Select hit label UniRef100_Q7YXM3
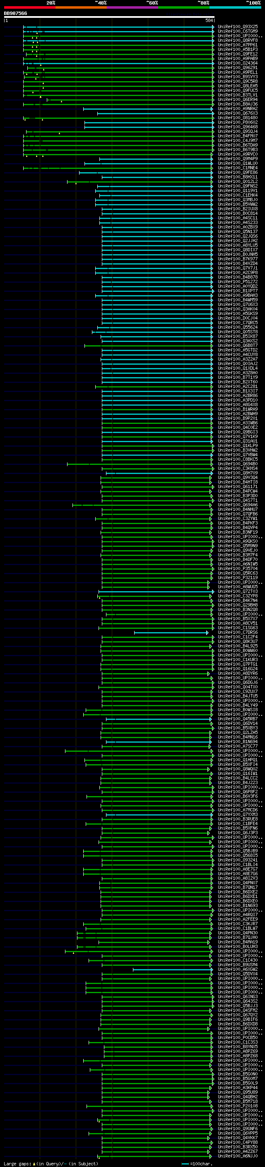 coord(237,815)
